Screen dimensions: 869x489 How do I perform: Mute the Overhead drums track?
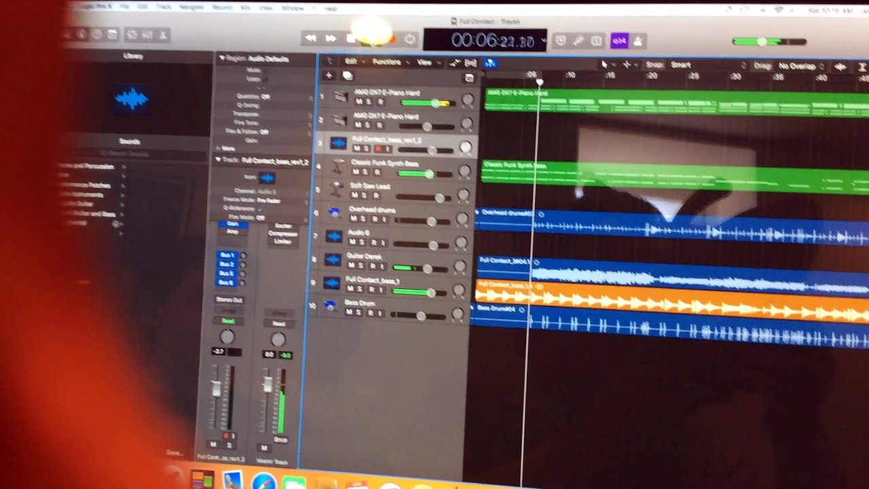coord(353,219)
